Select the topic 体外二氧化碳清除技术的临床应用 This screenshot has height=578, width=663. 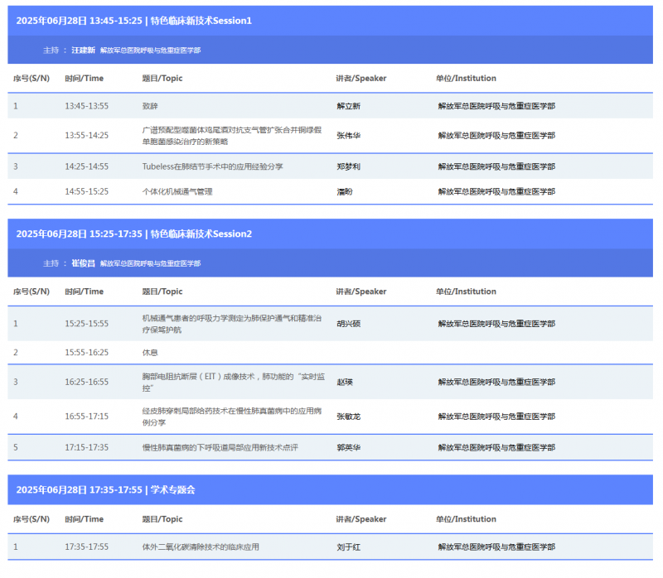201,547
